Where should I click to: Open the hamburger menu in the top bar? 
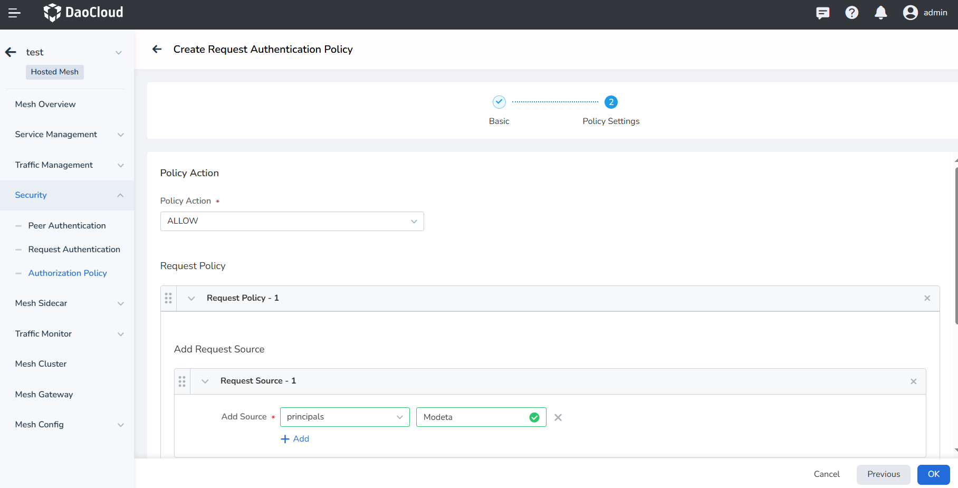[x=14, y=13]
